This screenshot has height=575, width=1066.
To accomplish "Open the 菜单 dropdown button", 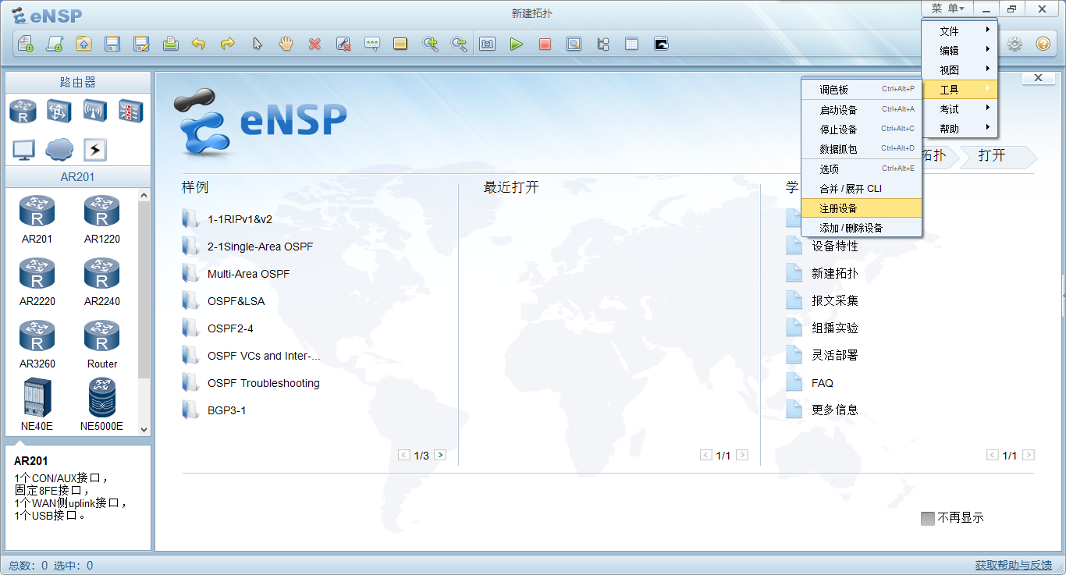I will pos(947,9).
